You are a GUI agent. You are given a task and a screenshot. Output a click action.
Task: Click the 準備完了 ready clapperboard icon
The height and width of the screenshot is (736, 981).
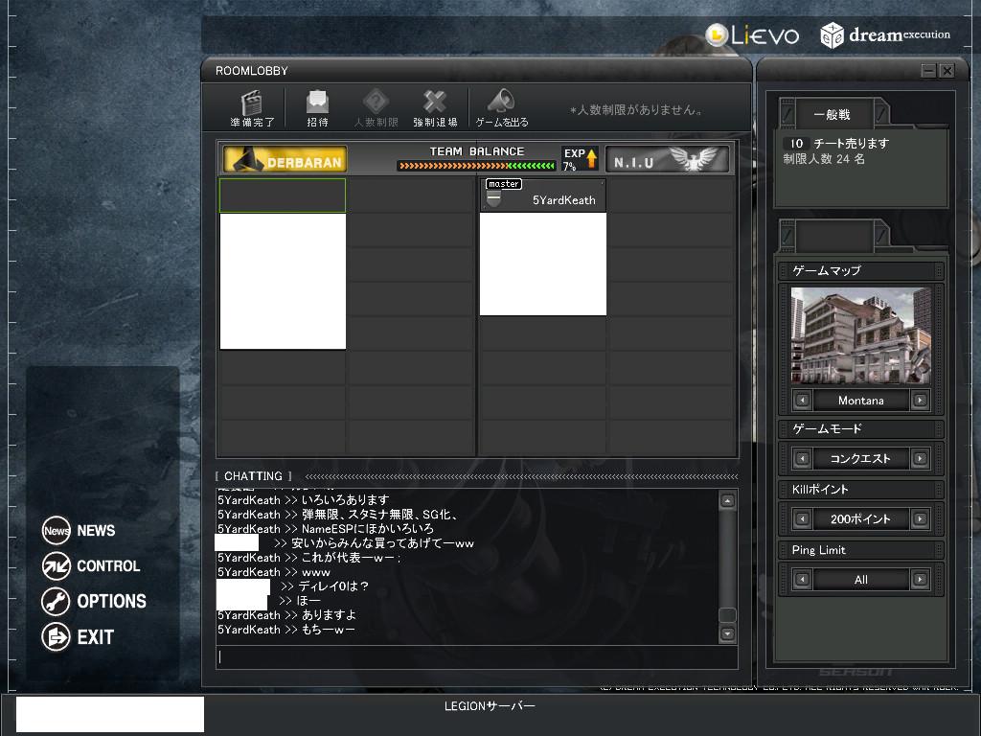pyautogui.click(x=252, y=103)
